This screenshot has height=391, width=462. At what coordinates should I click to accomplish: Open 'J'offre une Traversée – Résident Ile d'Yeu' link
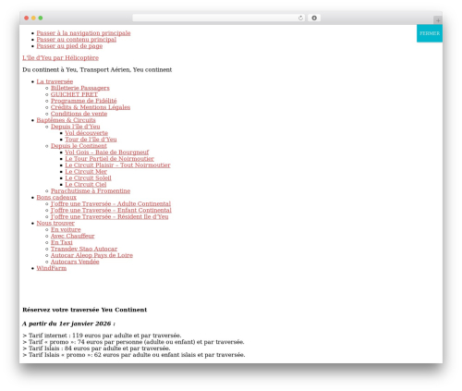110,217
